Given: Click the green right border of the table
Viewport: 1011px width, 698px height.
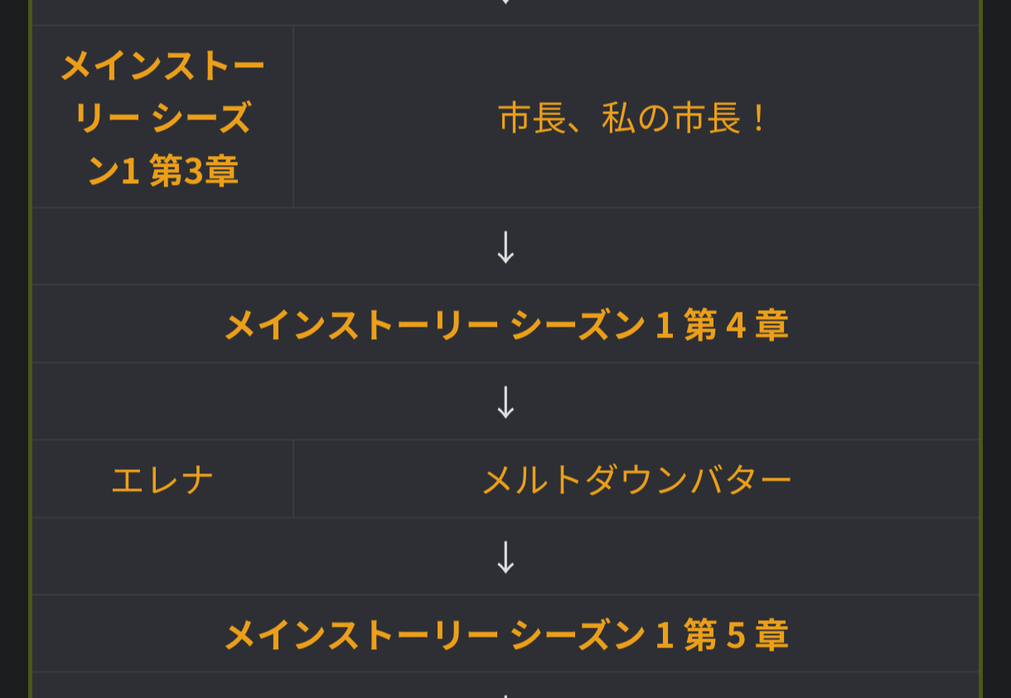Looking at the screenshot, I should click(980, 348).
